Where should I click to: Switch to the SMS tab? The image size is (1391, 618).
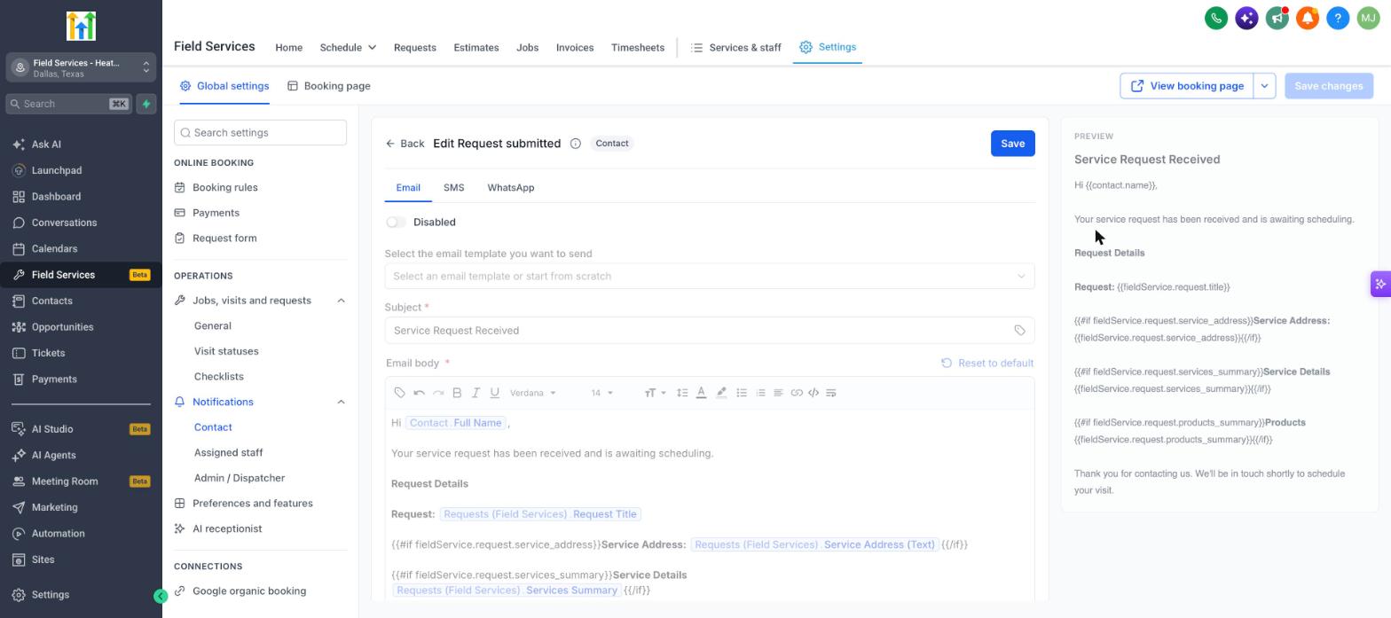[453, 188]
